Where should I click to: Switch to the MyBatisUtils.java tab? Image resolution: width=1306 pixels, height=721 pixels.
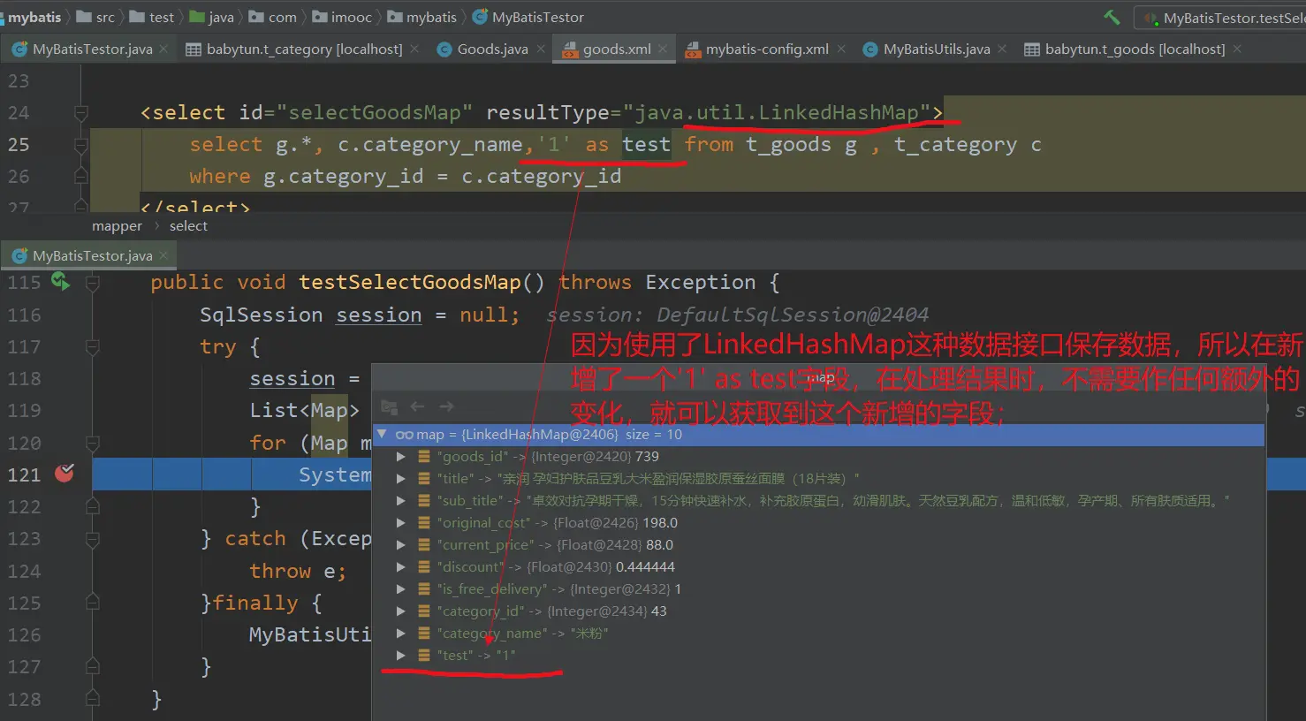936,49
